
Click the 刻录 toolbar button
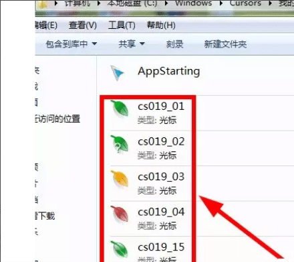click(174, 44)
